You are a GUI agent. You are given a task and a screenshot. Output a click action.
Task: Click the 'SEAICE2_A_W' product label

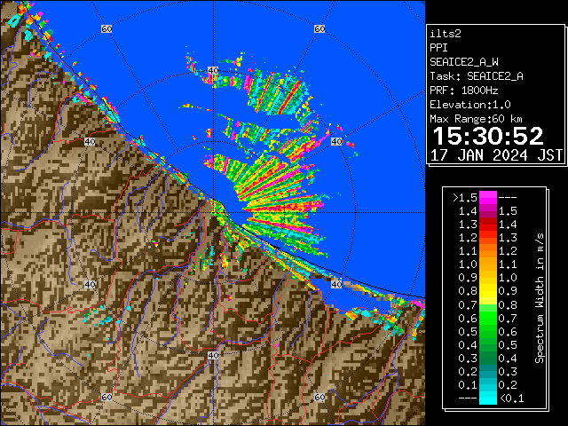pyautogui.click(x=464, y=62)
